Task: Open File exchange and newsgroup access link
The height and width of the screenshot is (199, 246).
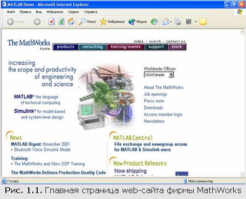Action: pos(151,147)
